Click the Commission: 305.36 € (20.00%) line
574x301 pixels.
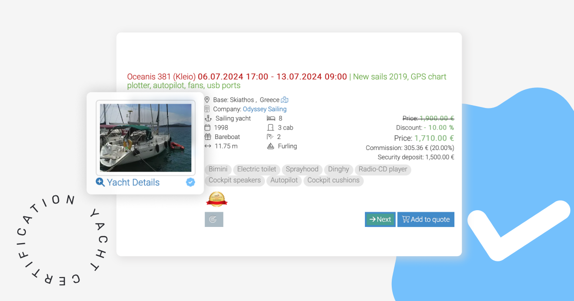tap(410, 148)
